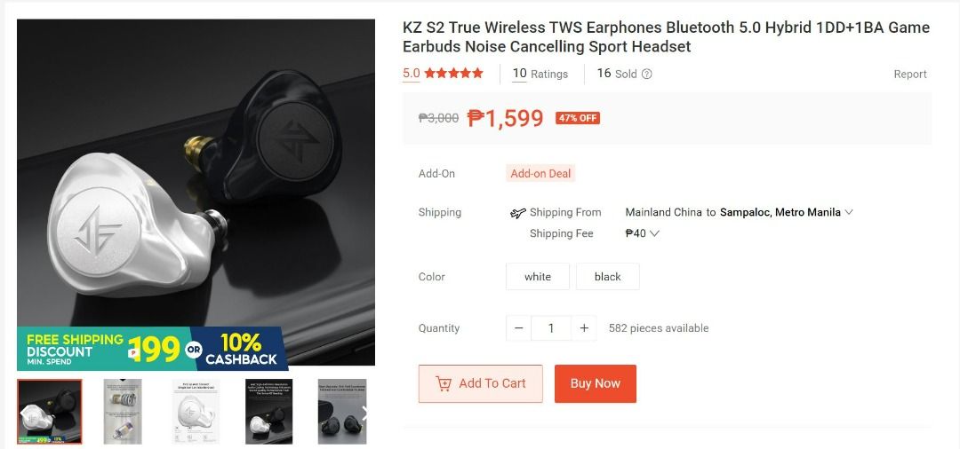Click the Add To Cart button
The image size is (960, 449).
pos(481,383)
